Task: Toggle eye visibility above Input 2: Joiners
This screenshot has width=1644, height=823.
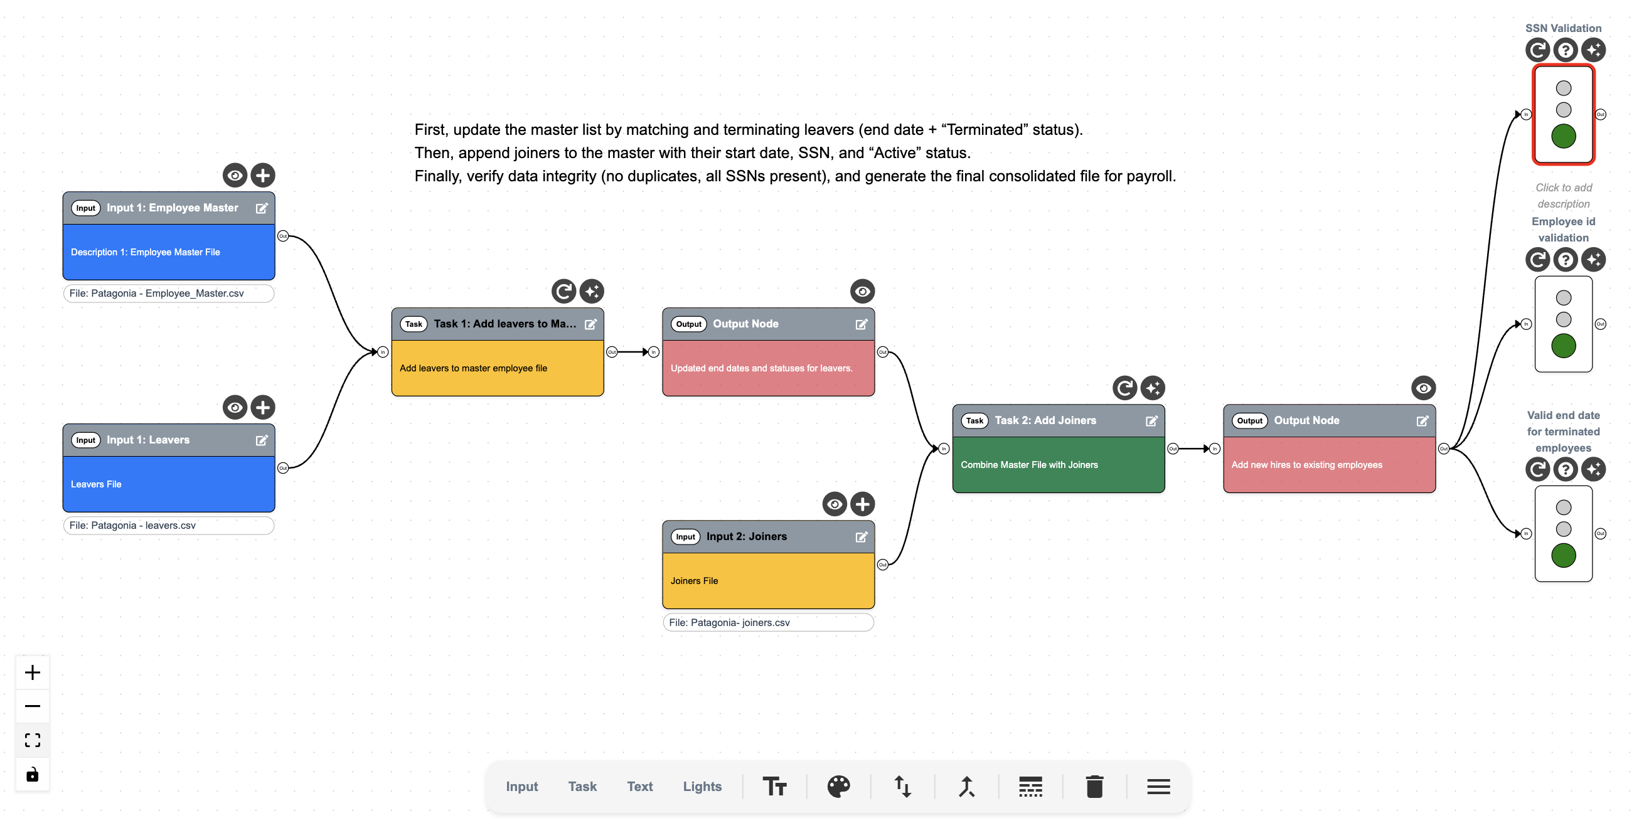Action: pyautogui.click(x=834, y=504)
